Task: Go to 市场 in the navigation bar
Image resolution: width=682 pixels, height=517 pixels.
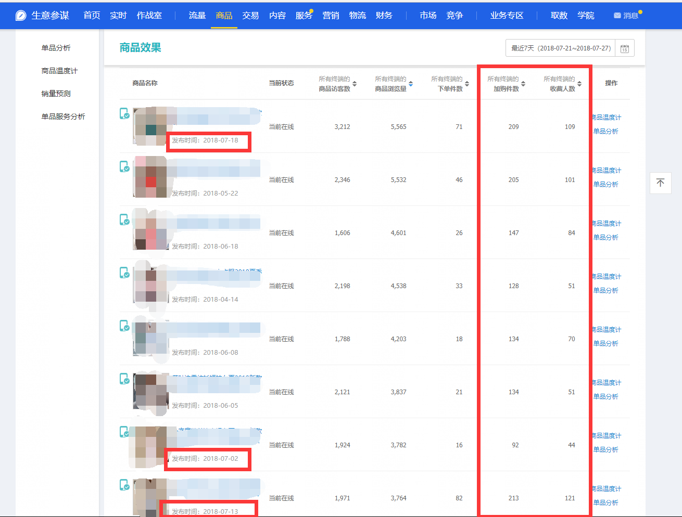Action: 428,16
